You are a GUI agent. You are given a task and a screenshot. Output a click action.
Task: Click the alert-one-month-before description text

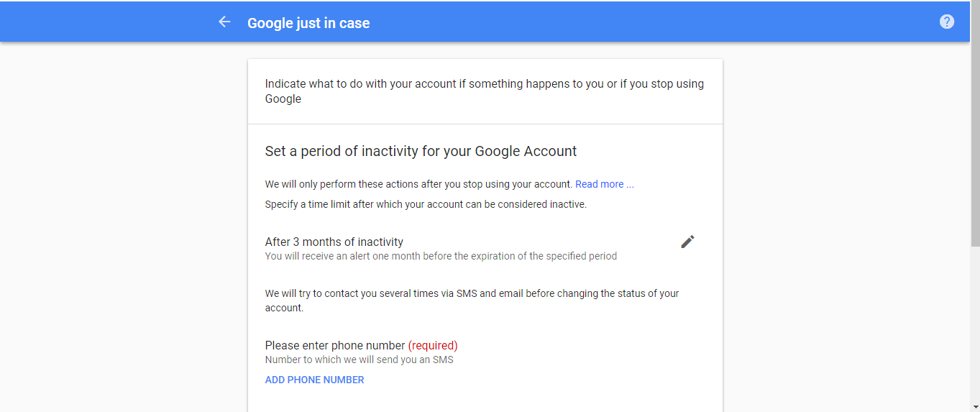click(x=441, y=256)
